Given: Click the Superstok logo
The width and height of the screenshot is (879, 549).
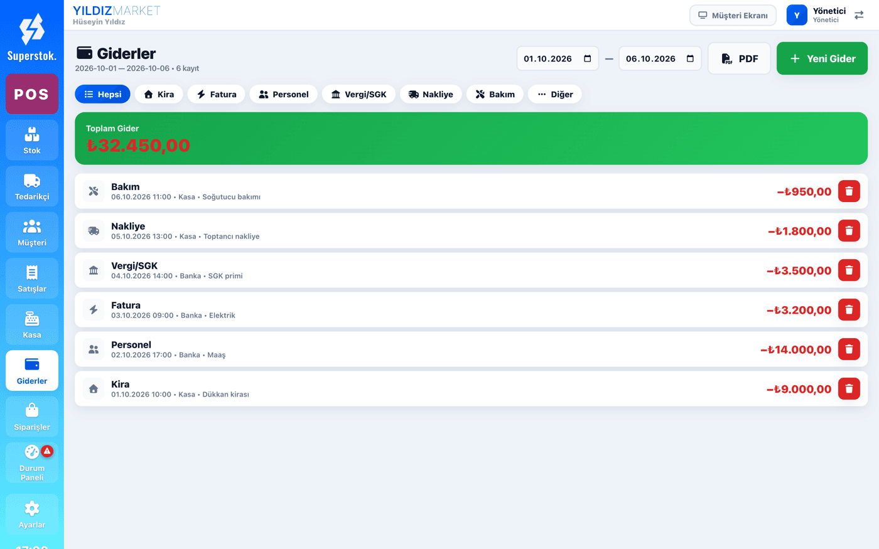Looking at the screenshot, I should point(32,37).
